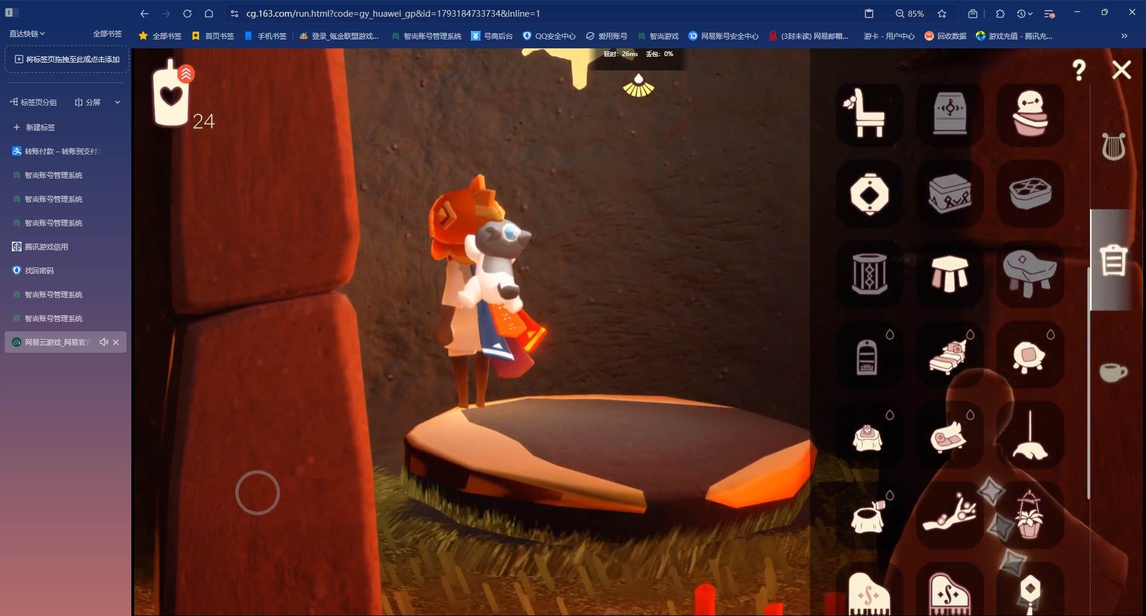The height and width of the screenshot is (616, 1146).
Task: Select the small white stool item
Action: [x=950, y=275]
